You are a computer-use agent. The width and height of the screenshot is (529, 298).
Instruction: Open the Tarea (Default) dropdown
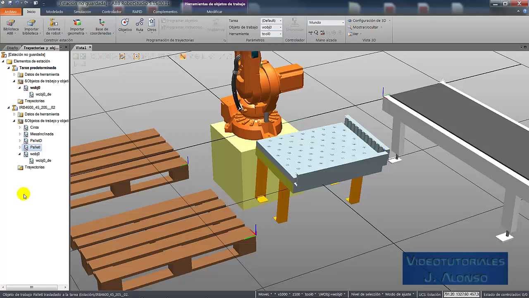point(280,20)
